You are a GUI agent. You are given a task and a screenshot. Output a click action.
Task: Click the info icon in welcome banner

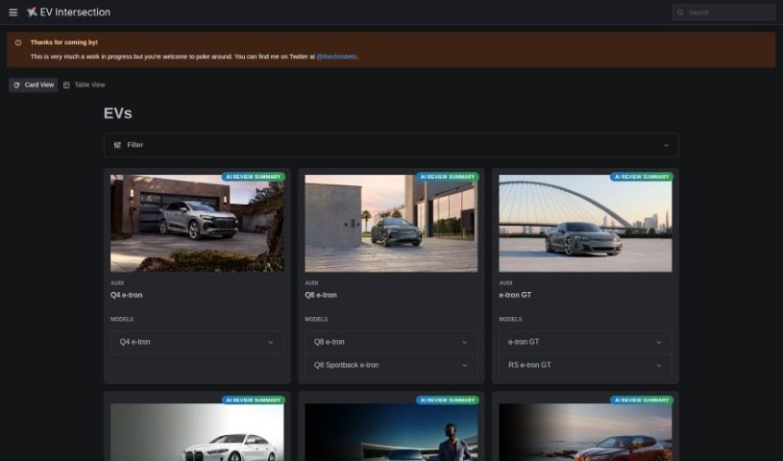pyautogui.click(x=18, y=42)
